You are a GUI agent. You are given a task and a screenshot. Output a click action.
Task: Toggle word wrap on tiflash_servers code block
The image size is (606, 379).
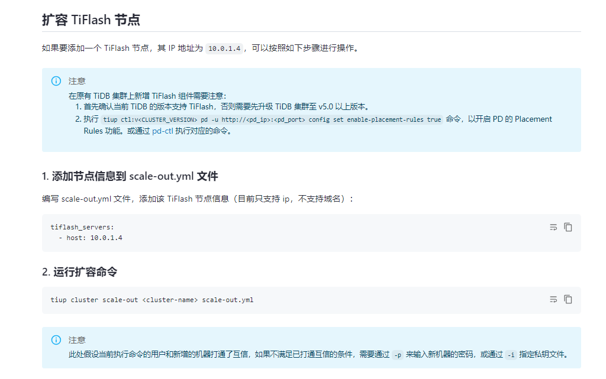[x=553, y=227]
